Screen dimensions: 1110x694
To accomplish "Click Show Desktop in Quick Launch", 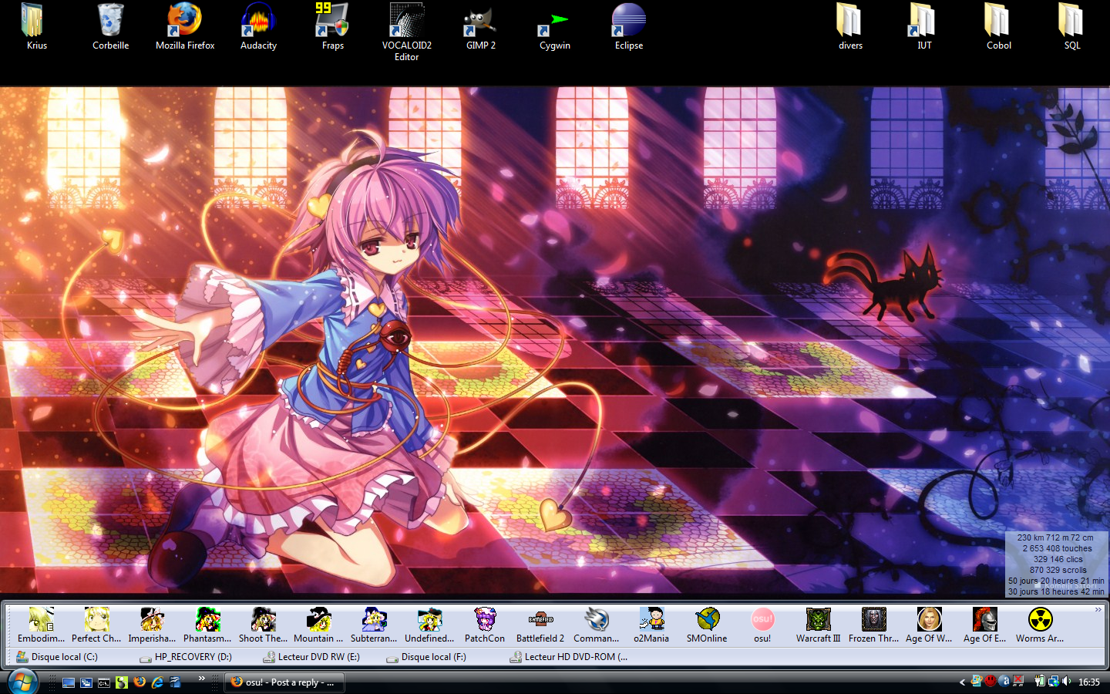I will point(69,682).
